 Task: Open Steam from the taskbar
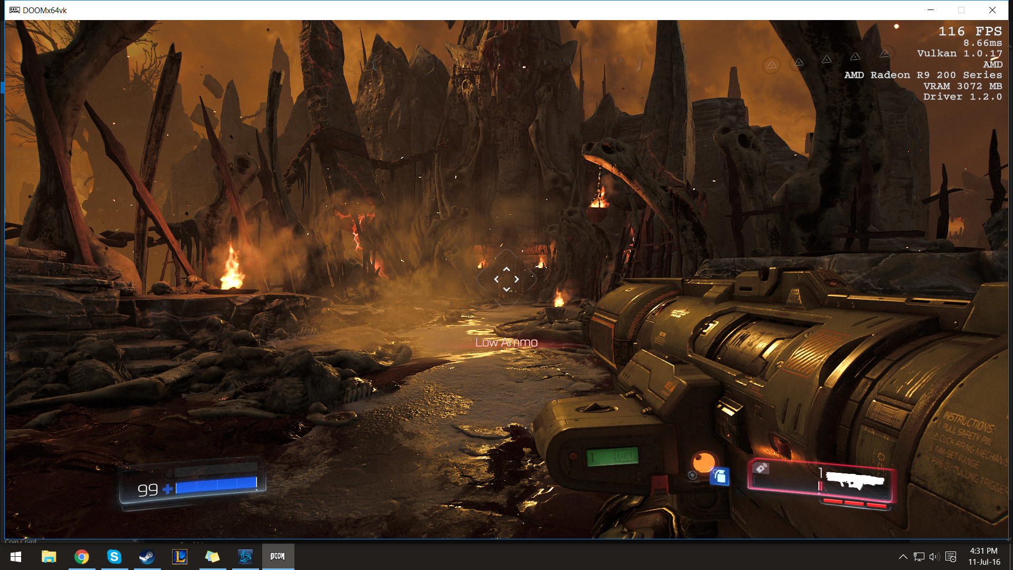[x=147, y=556]
